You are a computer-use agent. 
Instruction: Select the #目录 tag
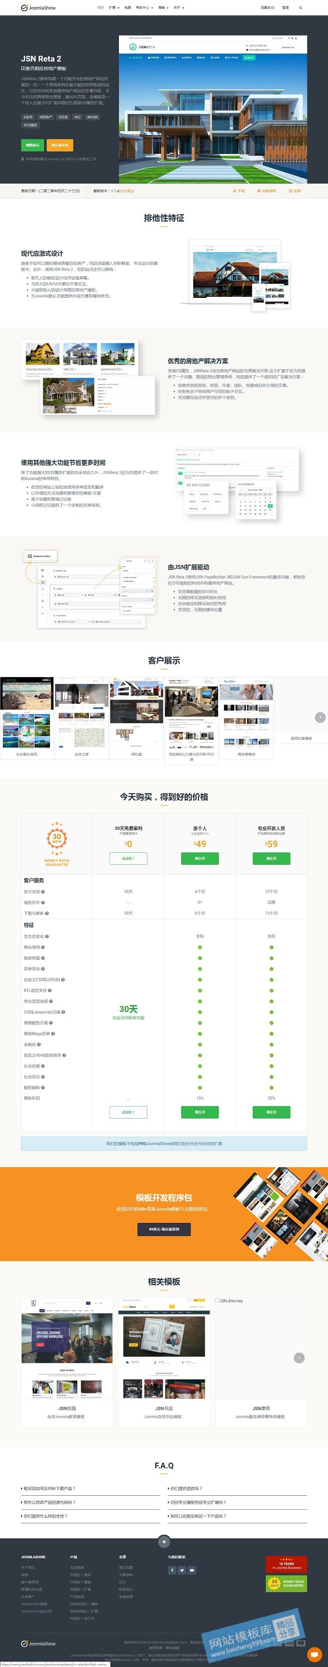coord(63,117)
